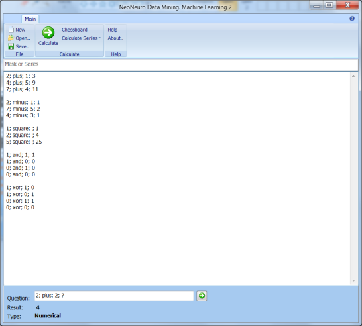The image size is (362, 326).
Task: Click line '2; plus; 1; 3'
Action: 21,76
